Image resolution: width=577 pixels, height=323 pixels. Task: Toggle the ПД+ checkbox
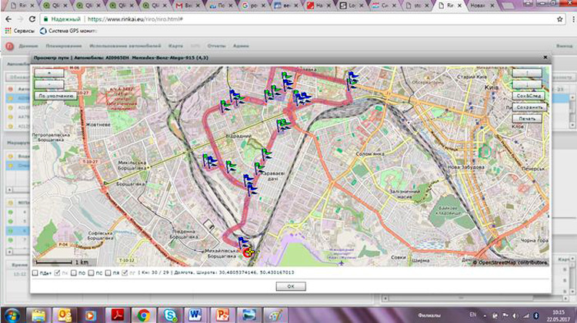coord(35,272)
